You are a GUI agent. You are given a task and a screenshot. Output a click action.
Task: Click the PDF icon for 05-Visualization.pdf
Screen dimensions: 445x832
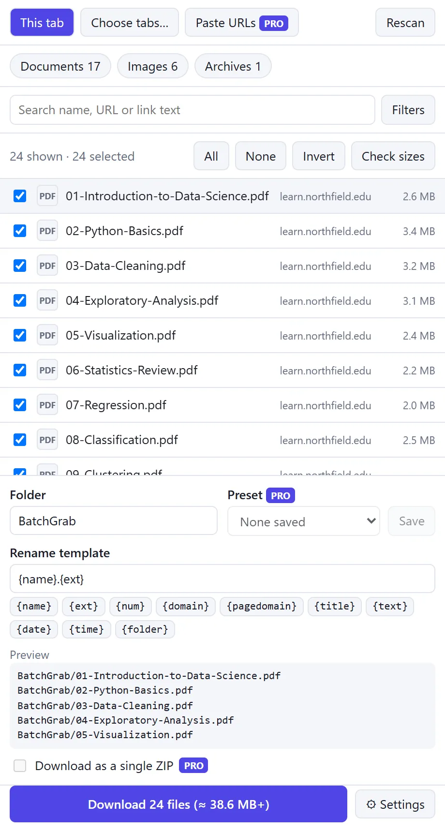[47, 335]
